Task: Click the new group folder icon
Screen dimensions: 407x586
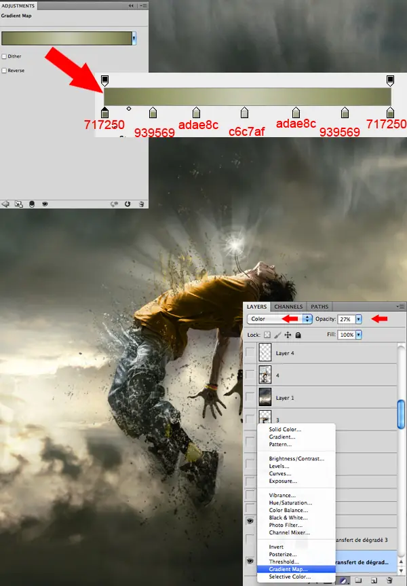Action: click(358, 581)
